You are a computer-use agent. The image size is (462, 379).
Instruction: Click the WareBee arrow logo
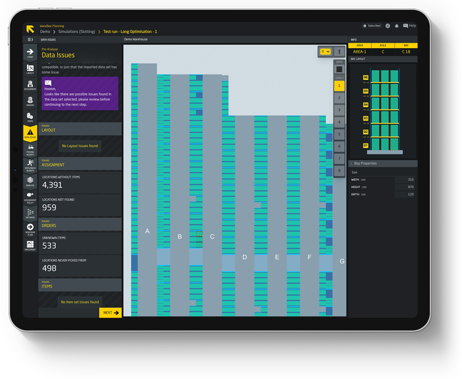[30, 29]
